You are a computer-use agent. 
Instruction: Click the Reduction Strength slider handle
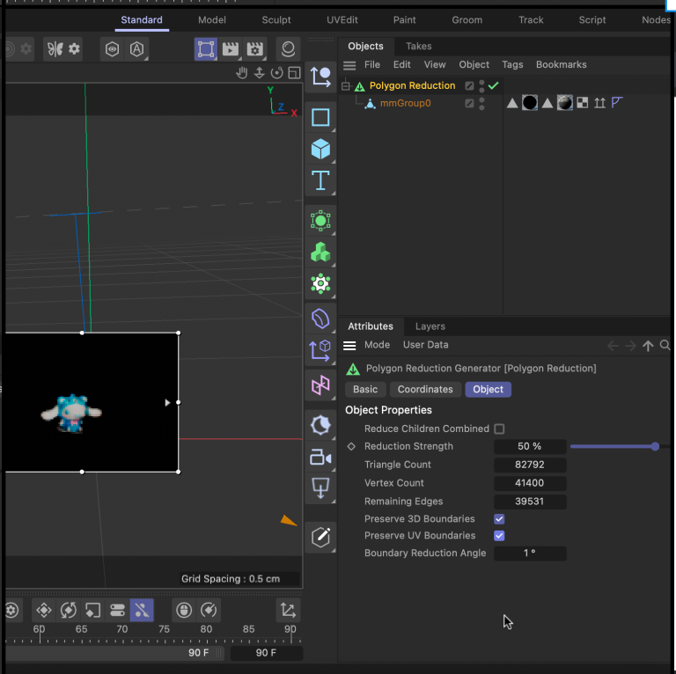point(655,447)
